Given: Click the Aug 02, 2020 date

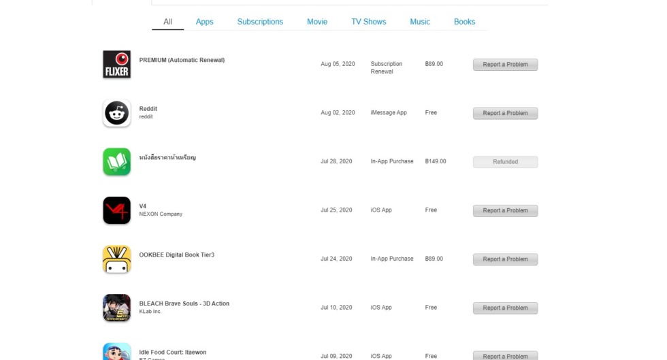Looking at the screenshot, I should (x=338, y=113).
